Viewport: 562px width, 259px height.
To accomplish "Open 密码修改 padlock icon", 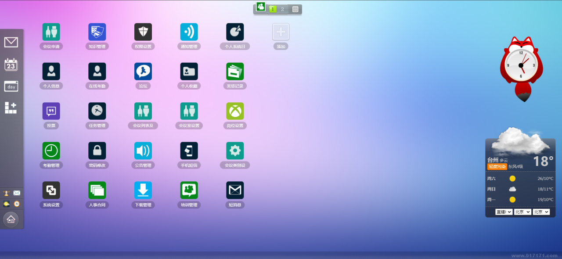I will 97,151.
